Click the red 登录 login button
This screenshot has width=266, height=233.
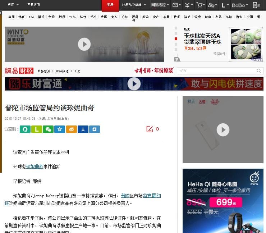(110, 5)
